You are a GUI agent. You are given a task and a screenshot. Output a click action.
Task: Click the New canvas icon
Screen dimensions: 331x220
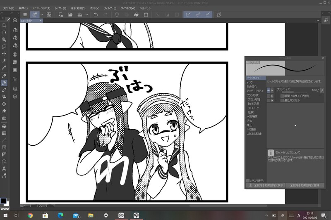60,14
